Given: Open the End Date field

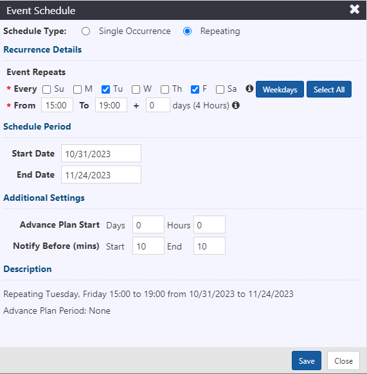Looking at the screenshot, I should [x=101, y=174].
